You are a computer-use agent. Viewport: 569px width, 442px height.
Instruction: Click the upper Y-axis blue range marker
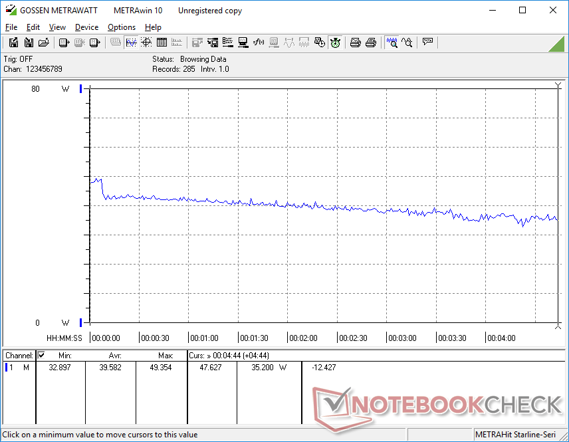[x=81, y=88]
